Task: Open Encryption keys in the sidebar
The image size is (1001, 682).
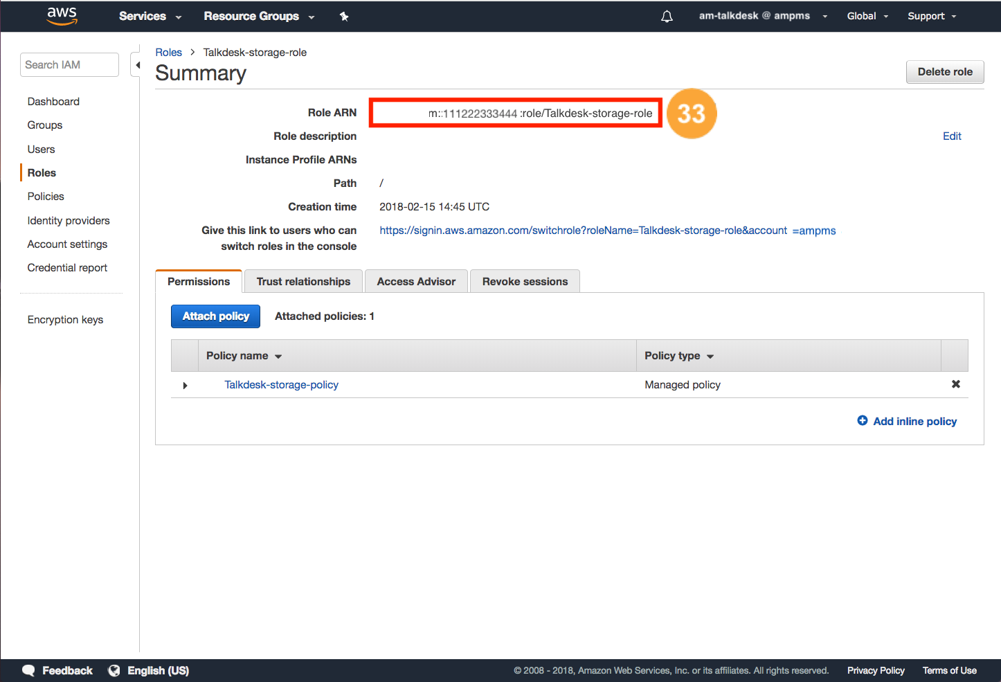Action: point(65,320)
